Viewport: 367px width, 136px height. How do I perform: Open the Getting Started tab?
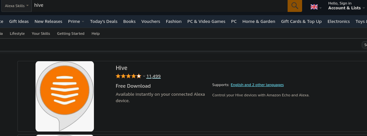pyautogui.click(x=71, y=34)
